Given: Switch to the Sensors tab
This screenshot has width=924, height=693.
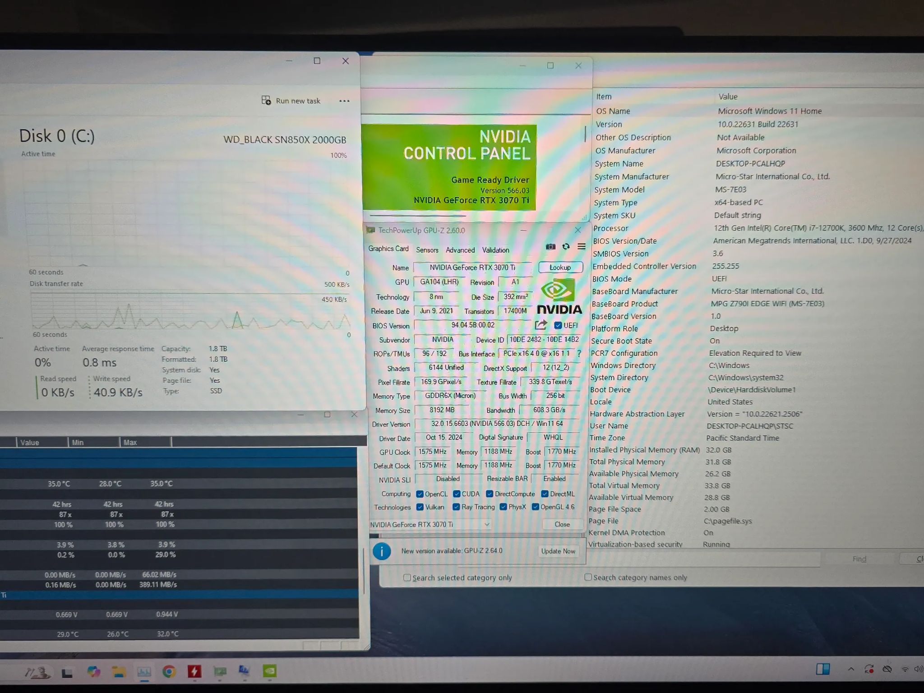Looking at the screenshot, I should (x=427, y=250).
